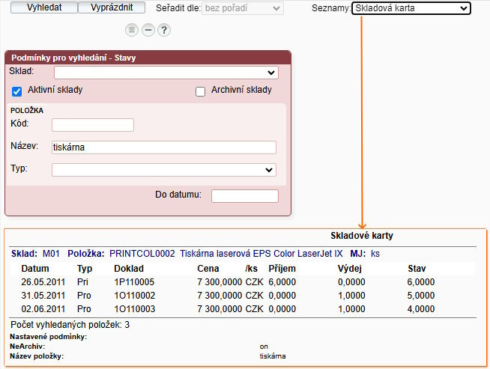Select document 1O110003 in the table
Image resolution: width=490 pixels, height=369 pixels.
pyautogui.click(x=133, y=308)
